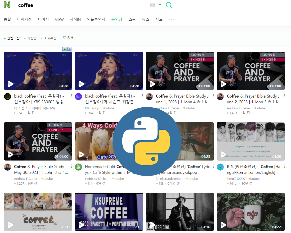Image resolution: width=291 pixels, height=233 pixels.
Task: Open kebab menu for KBS Kpop video
Action: coord(142,96)
